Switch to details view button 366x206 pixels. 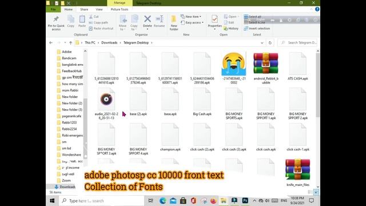(x=310, y=192)
